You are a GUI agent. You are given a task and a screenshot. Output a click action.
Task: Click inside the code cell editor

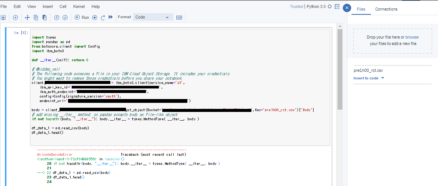click(x=180, y=87)
